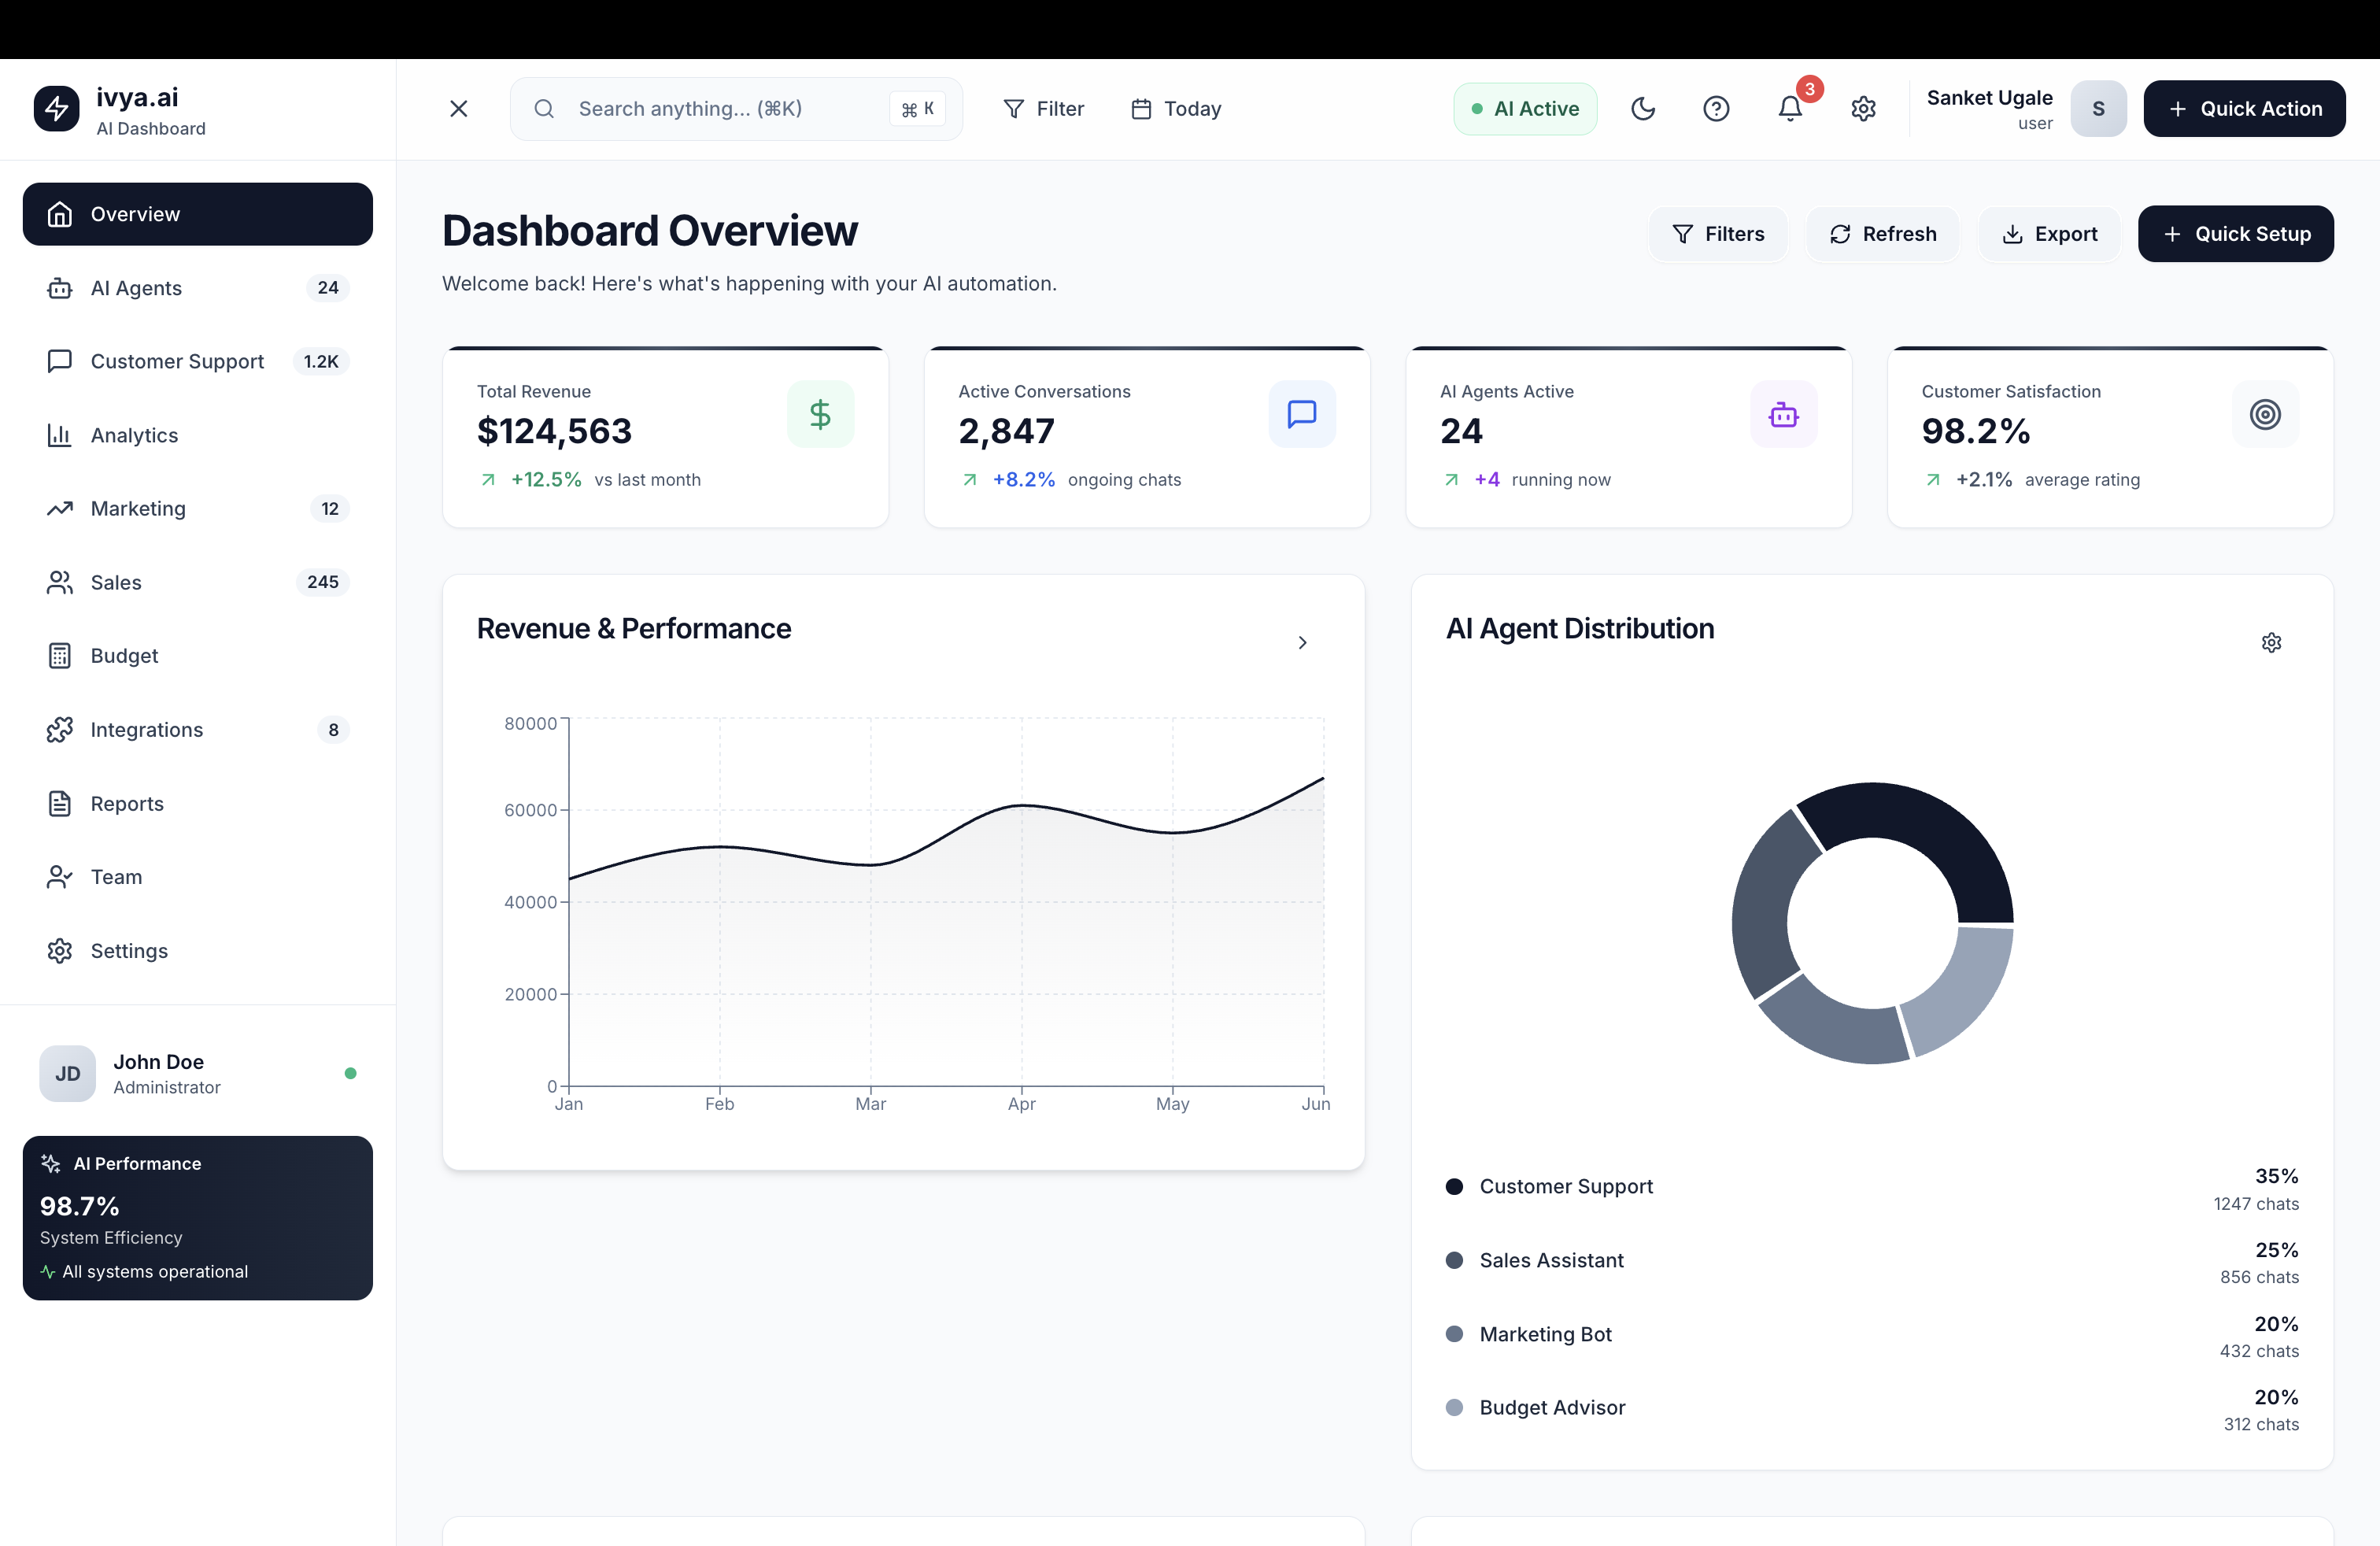2380x1546 pixels.
Task: Open the Today date picker
Action: click(x=1176, y=108)
